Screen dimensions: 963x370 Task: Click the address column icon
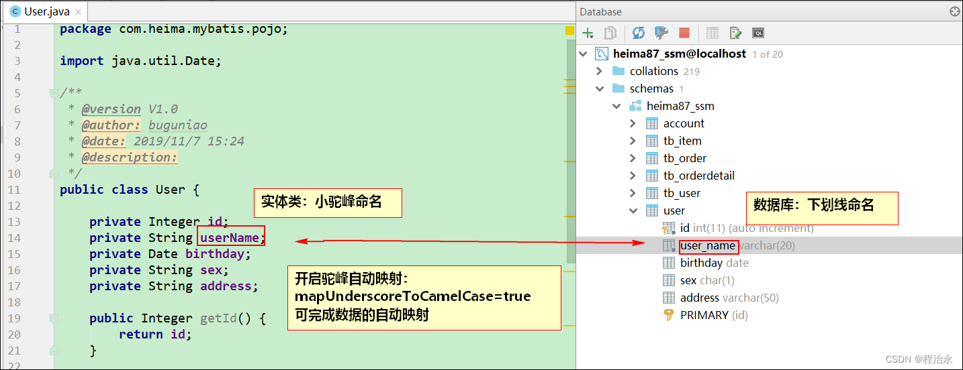(x=669, y=298)
